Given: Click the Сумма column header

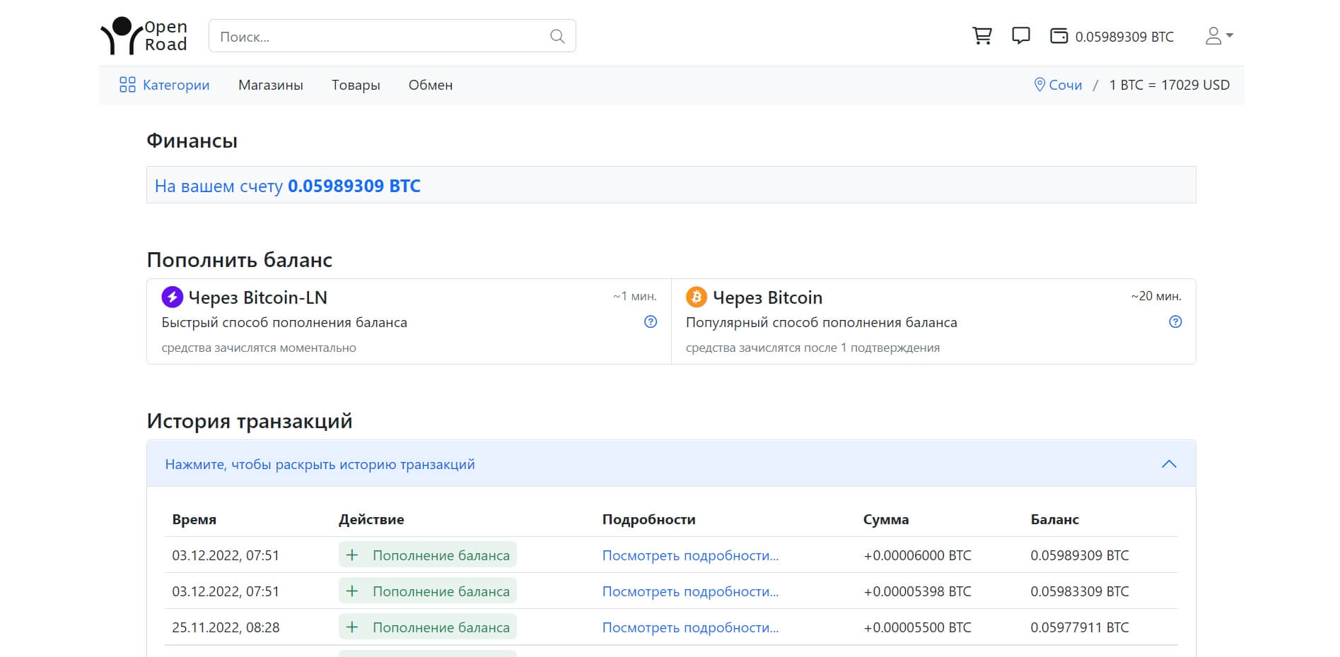Looking at the screenshot, I should point(886,519).
